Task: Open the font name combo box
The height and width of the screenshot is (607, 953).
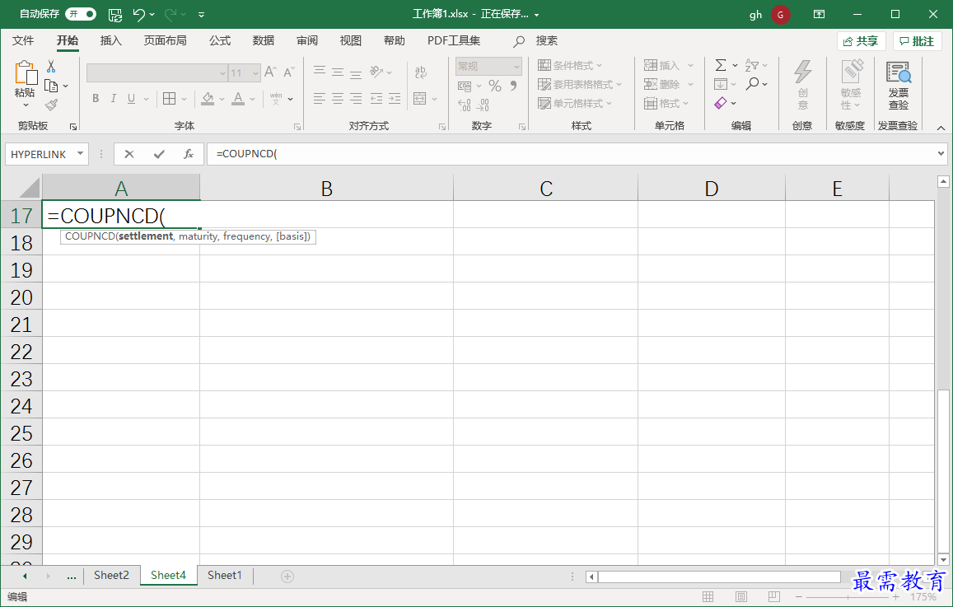Action: pyautogui.click(x=156, y=73)
